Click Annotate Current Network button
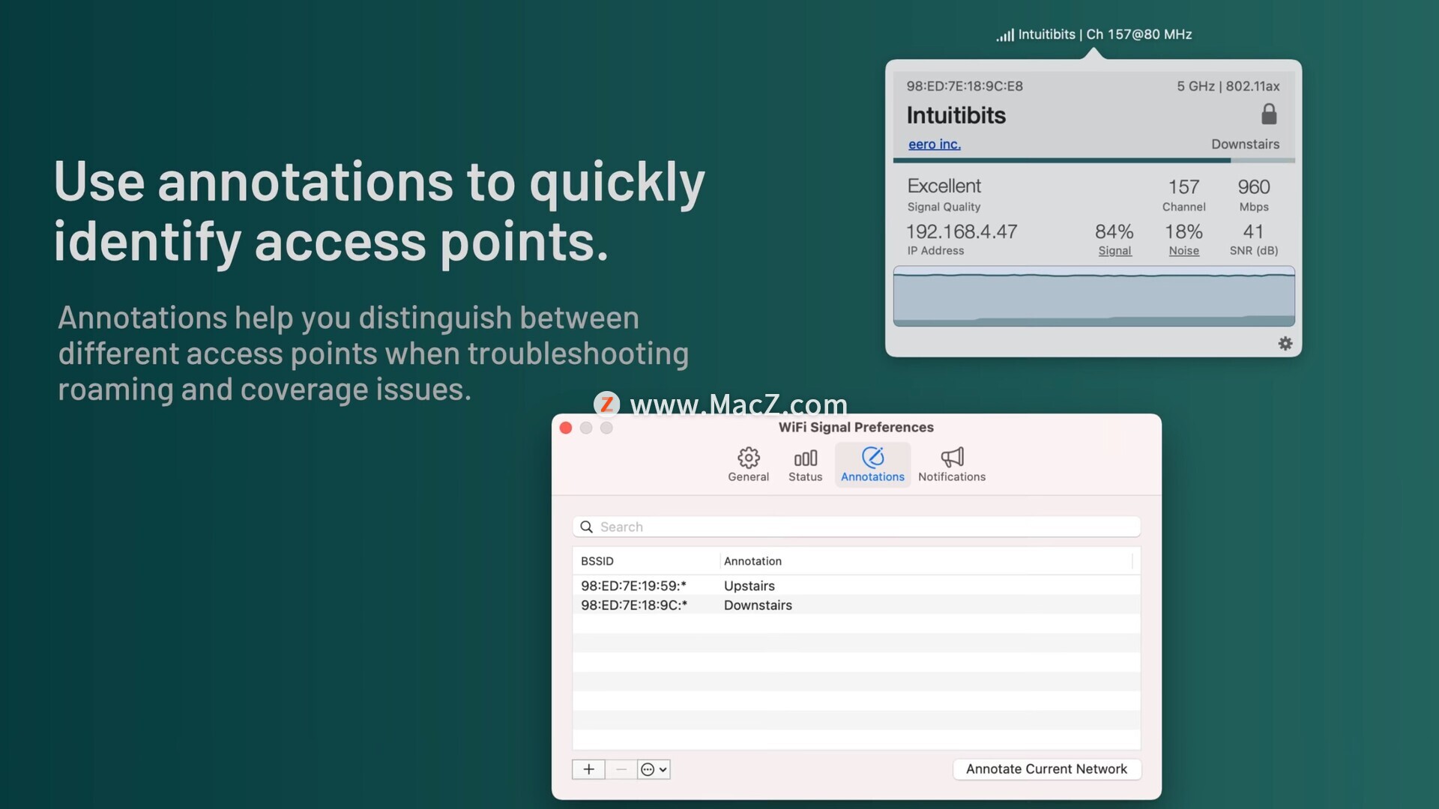The height and width of the screenshot is (809, 1439). point(1046,769)
